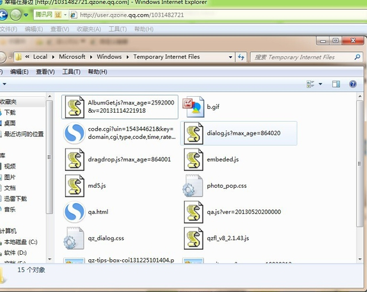Select 迅雷下载 in the sidebar
The image size is (367, 292).
tap(15, 199)
